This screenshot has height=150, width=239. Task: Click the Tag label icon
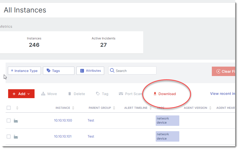(x=98, y=94)
